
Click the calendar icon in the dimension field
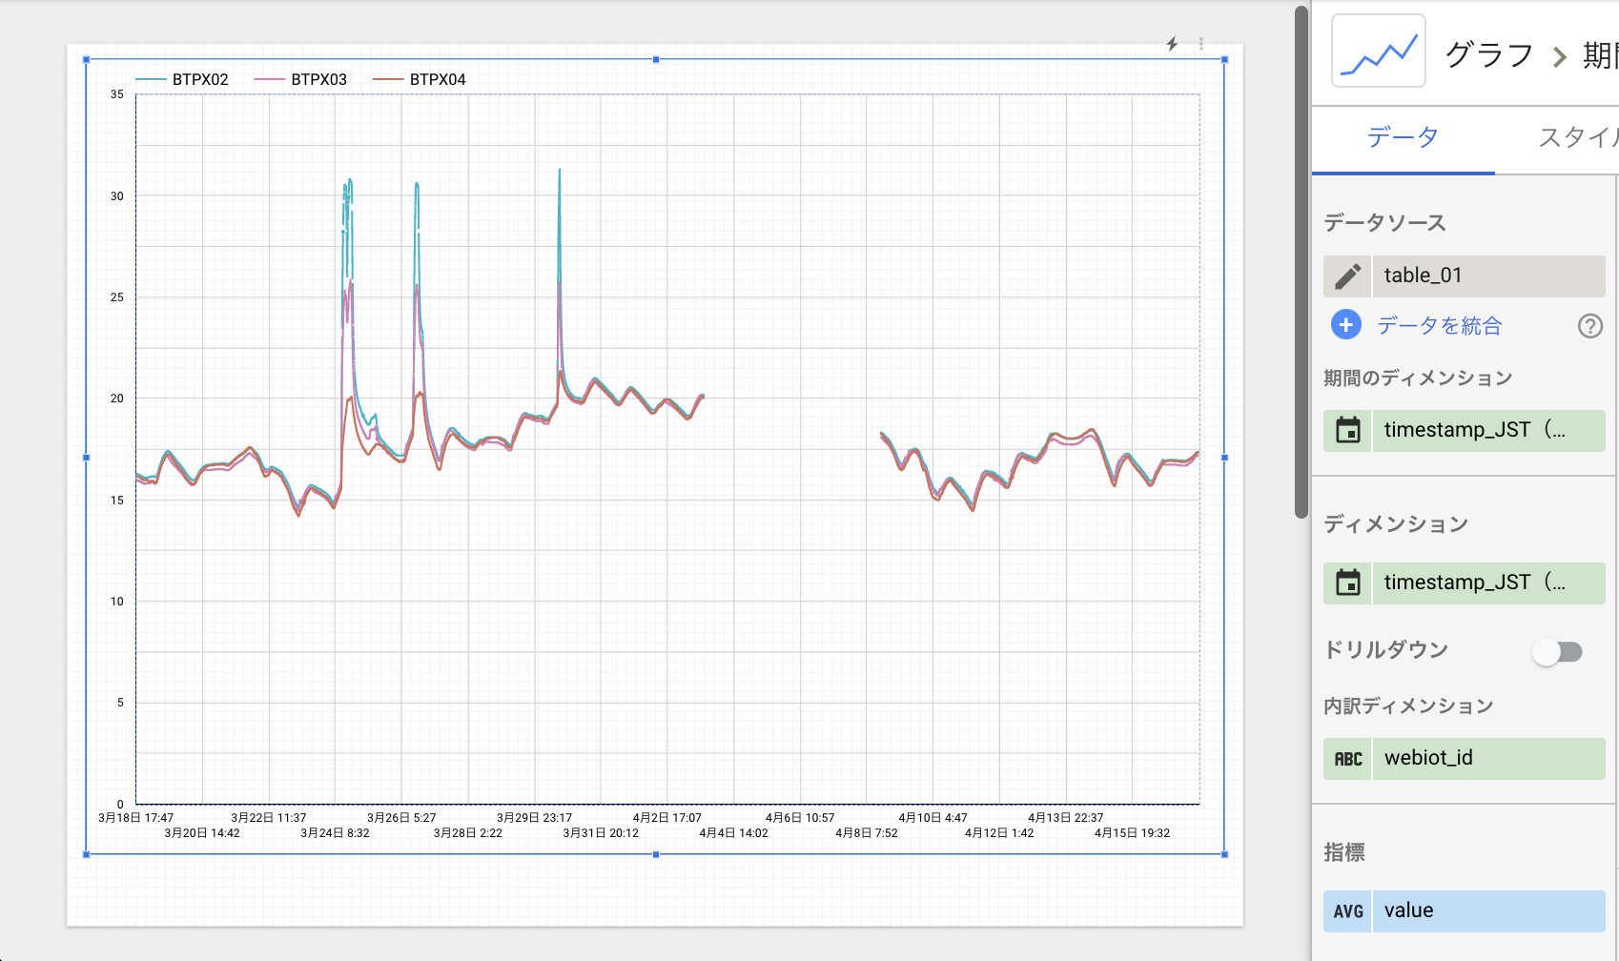[1347, 583]
